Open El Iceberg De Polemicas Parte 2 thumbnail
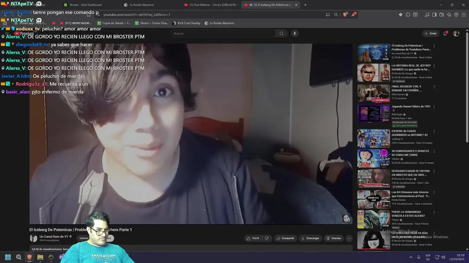The image size is (469, 263). pos(374,53)
